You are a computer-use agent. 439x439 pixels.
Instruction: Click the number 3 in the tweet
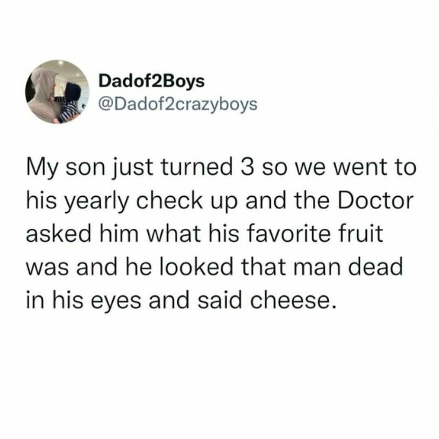point(248,167)
